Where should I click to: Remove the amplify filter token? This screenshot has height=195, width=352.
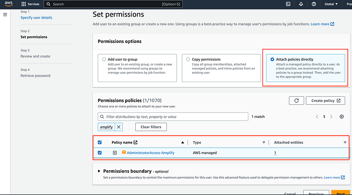point(119,127)
